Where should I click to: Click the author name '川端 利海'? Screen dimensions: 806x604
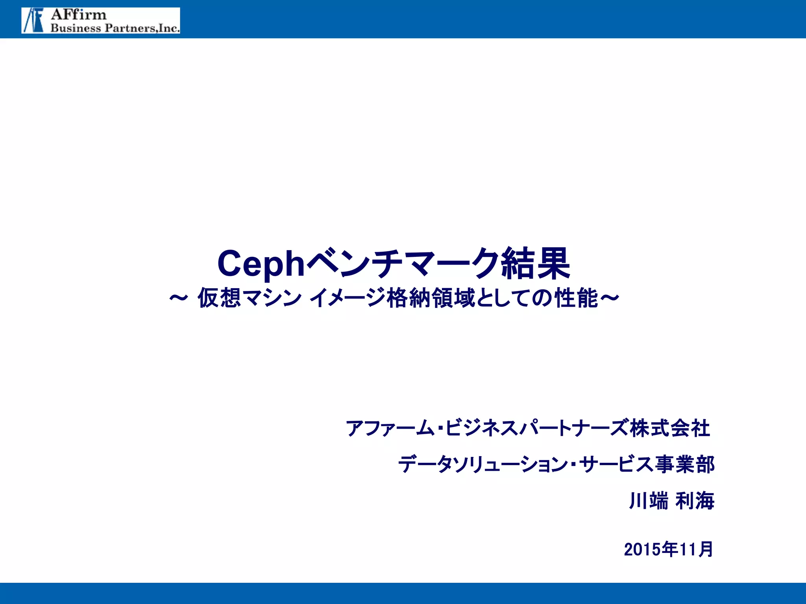(671, 501)
